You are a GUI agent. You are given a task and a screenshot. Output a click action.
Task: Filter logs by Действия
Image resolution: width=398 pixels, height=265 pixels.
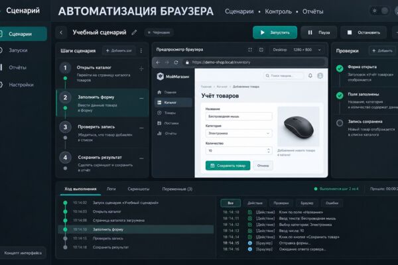coord(255,203)
